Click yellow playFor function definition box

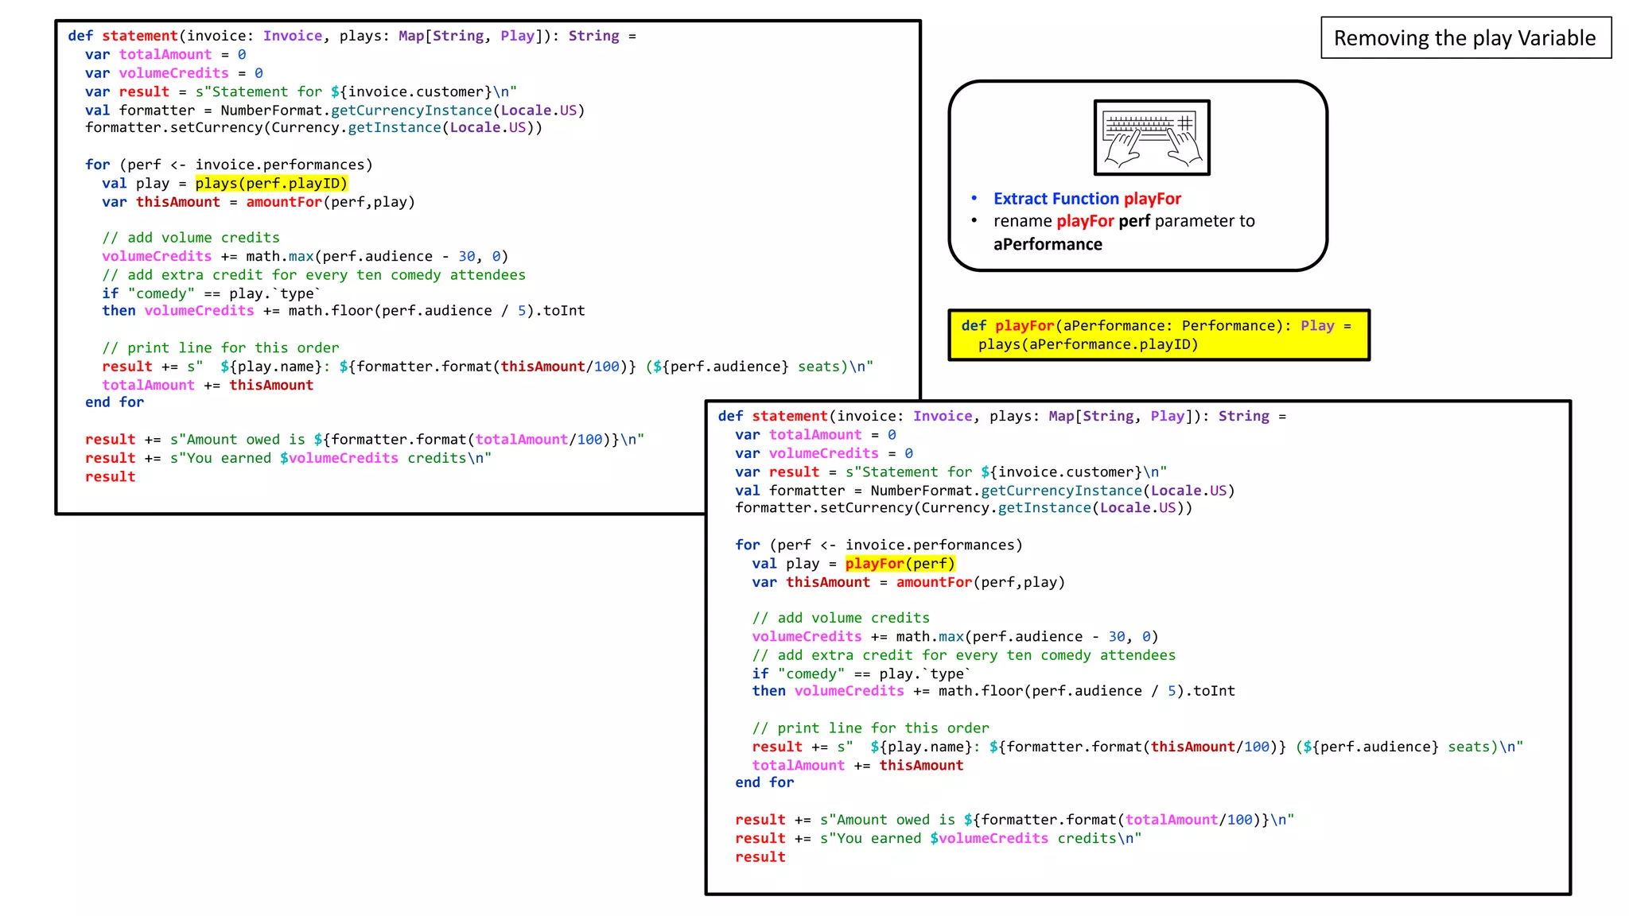(1158, 335)
